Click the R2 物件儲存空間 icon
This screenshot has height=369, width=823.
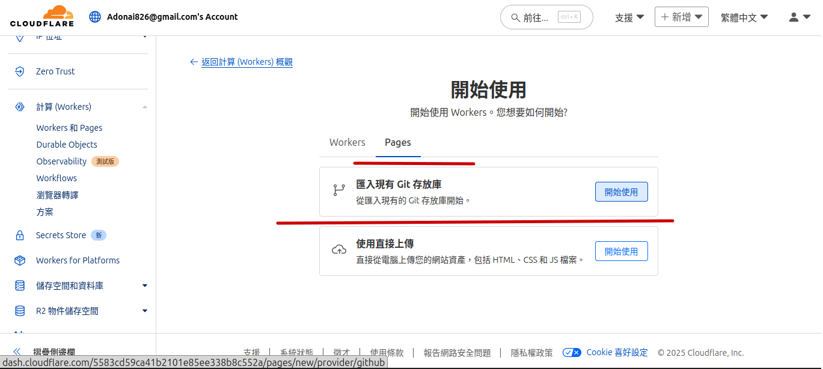pos(20,310)
